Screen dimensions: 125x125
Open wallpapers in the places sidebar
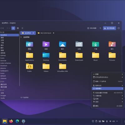(9, 71)
